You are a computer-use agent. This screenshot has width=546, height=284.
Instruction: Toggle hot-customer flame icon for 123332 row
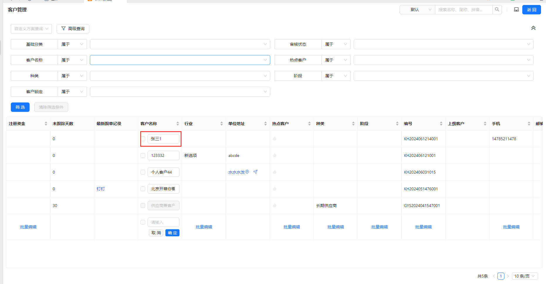[275, 155]
